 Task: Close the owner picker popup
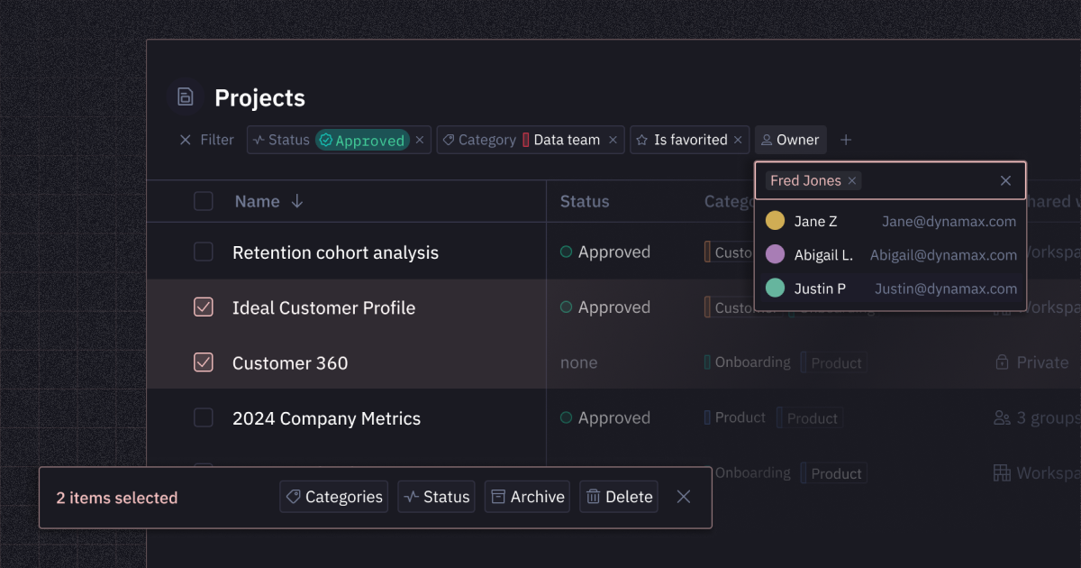[1006, 180]
